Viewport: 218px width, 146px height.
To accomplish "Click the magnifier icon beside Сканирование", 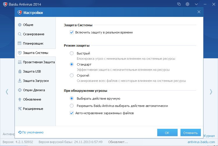I will (19, 34).
